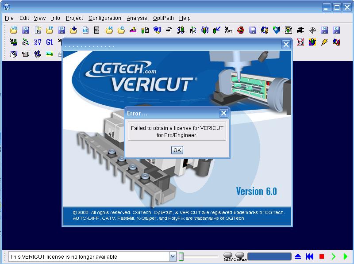Click the colored tool on yellow icon
The image size is (354, 264).
click(312, 42)
